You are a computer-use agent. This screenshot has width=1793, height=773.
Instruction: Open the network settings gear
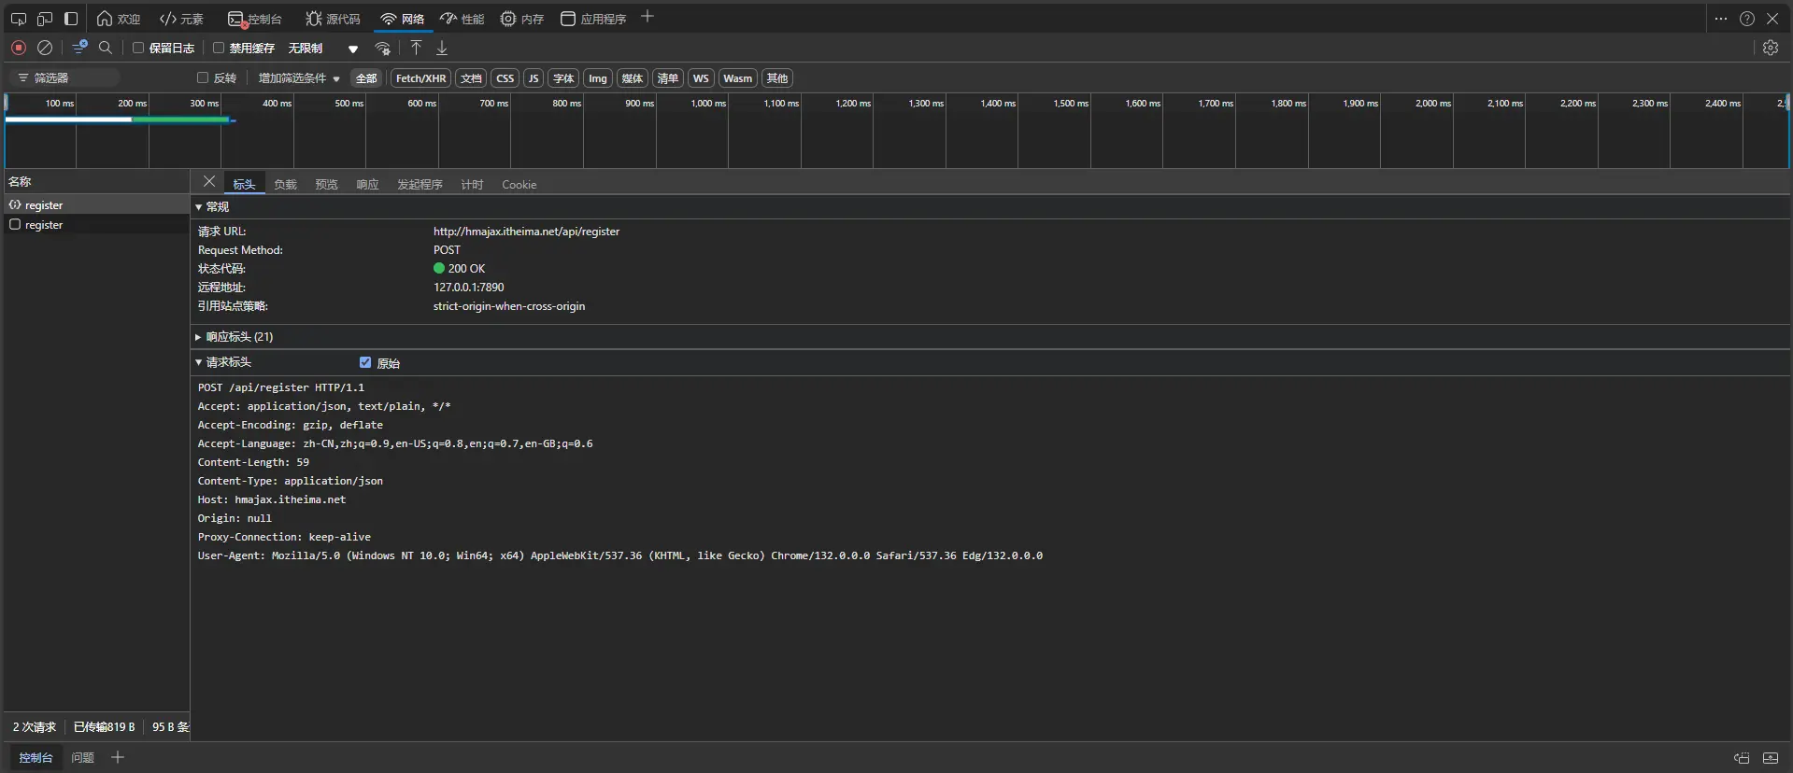coord(1770,48)
